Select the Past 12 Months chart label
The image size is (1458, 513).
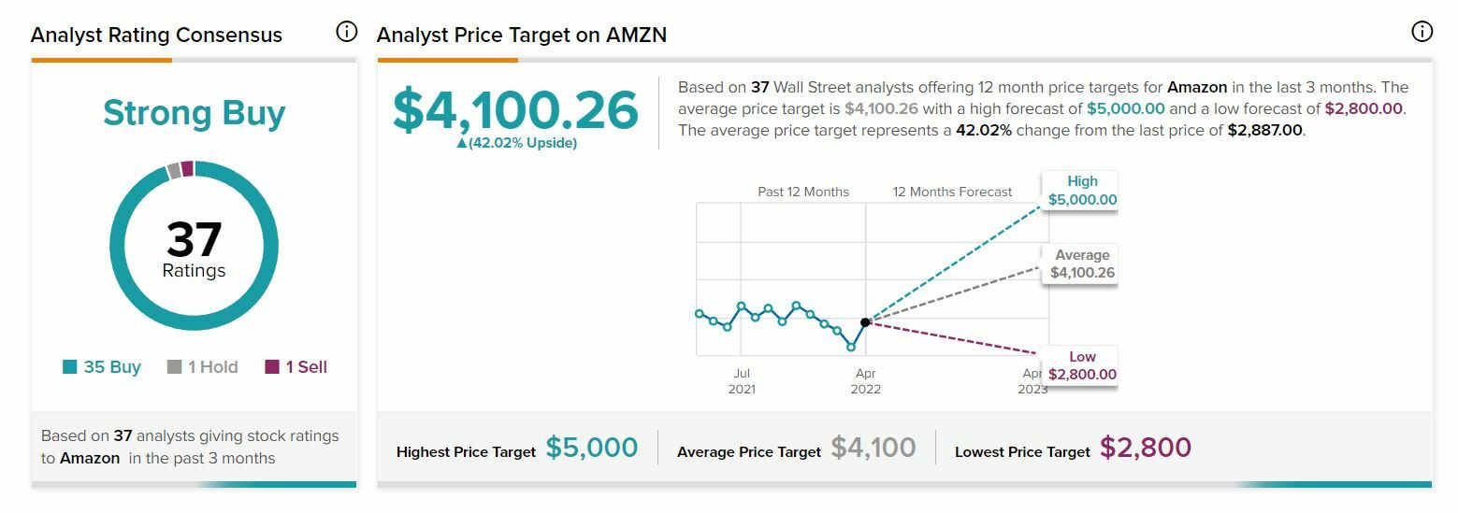click(803, 192)
